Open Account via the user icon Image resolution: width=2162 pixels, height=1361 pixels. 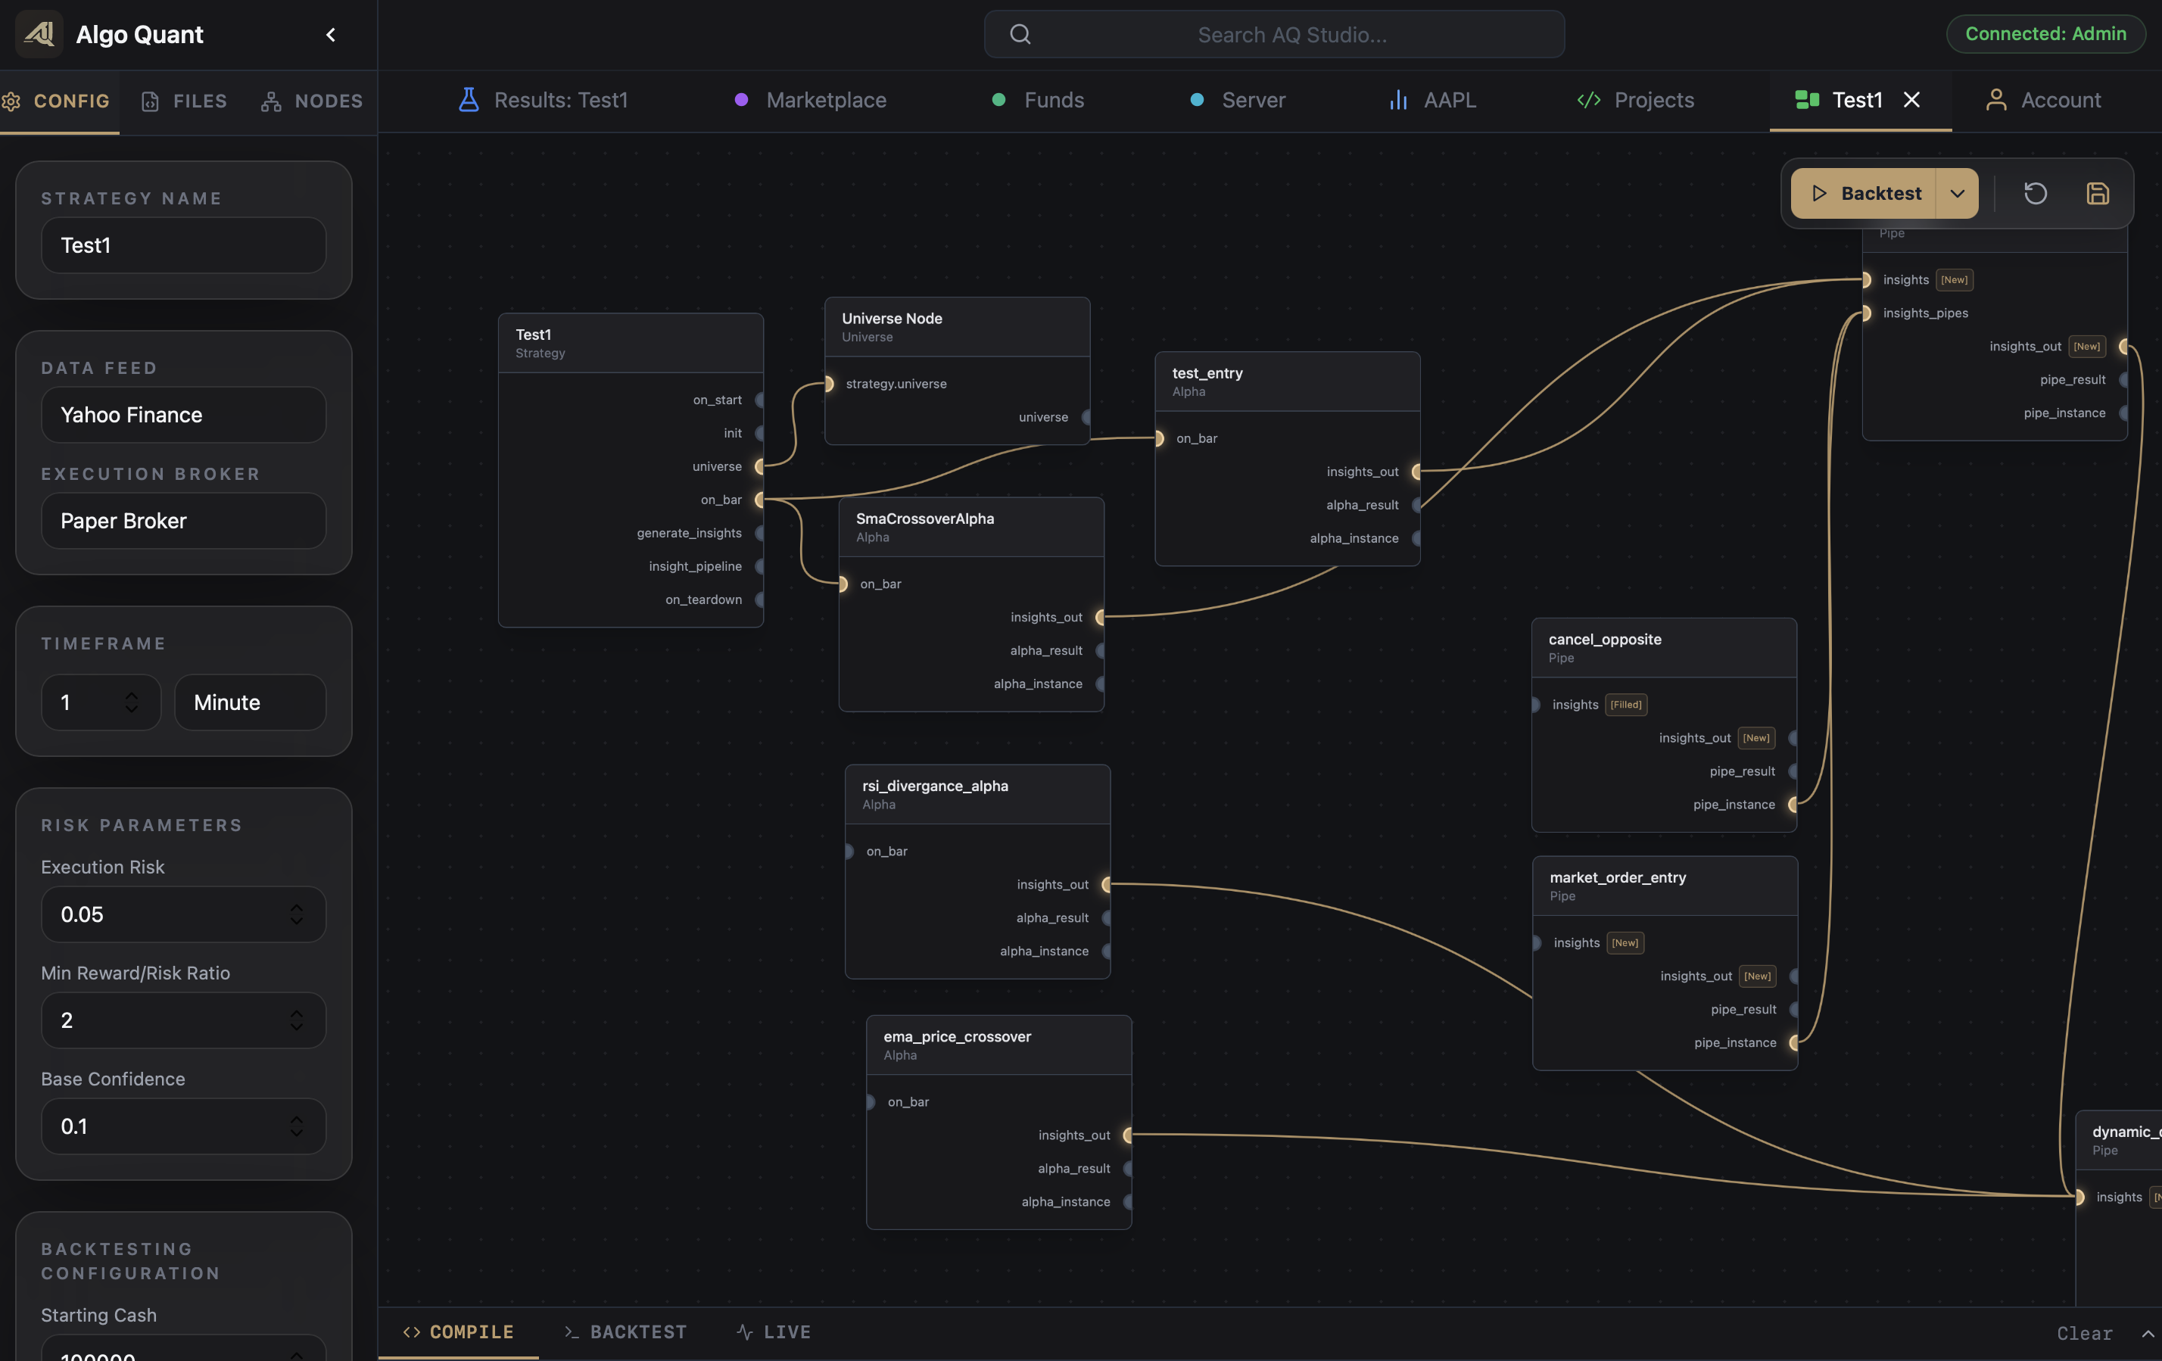coord(2042,100)
